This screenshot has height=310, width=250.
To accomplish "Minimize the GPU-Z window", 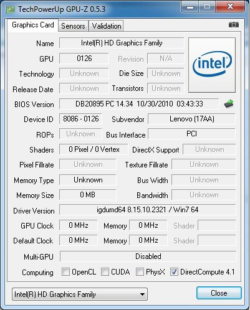I will 190,7.
